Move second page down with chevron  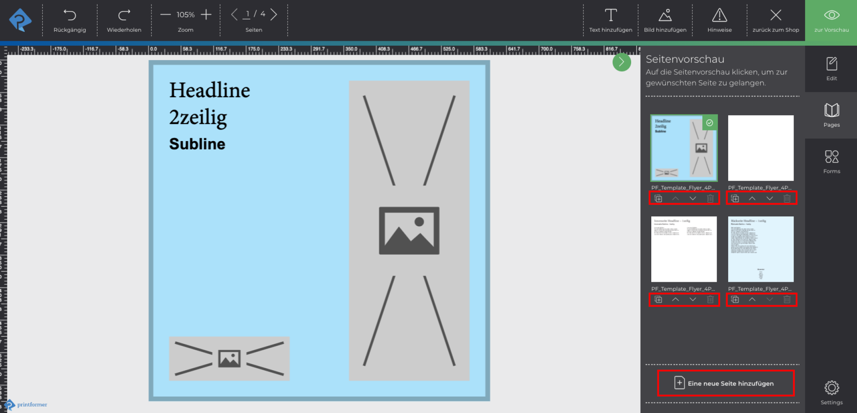tap(769, 199)
